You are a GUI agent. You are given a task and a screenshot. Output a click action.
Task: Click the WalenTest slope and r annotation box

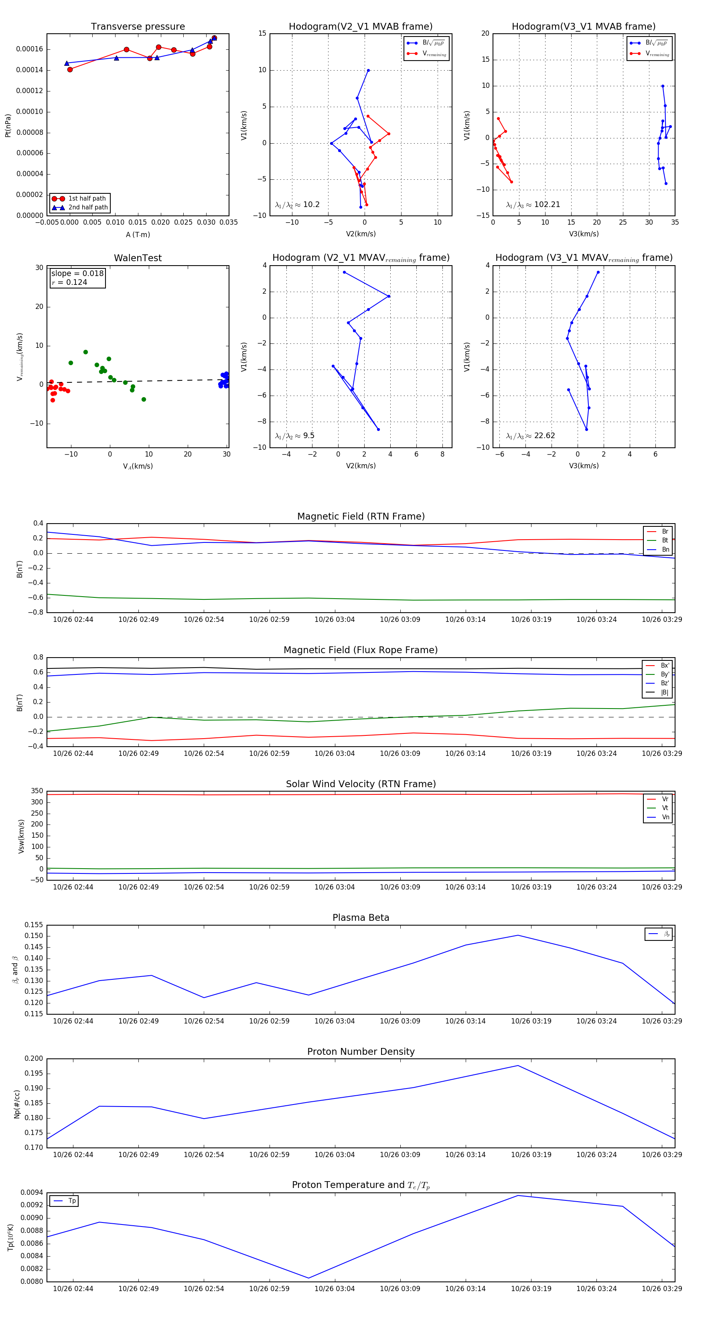(x=77, y=278)
